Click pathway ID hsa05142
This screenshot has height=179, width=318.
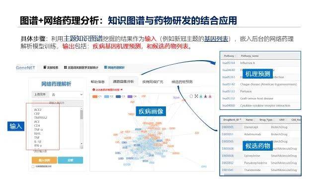click(x=229, y=84)
